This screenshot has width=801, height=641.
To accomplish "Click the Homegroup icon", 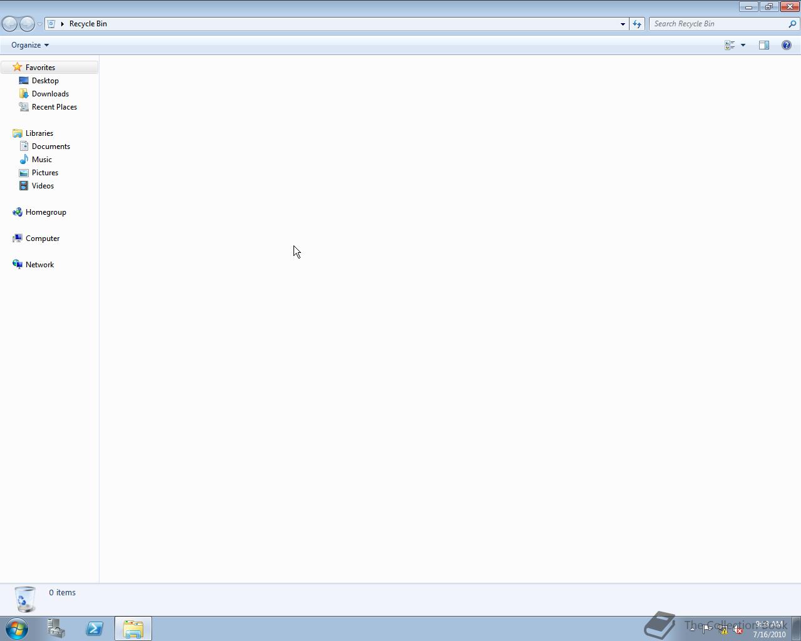I will 18,212.
